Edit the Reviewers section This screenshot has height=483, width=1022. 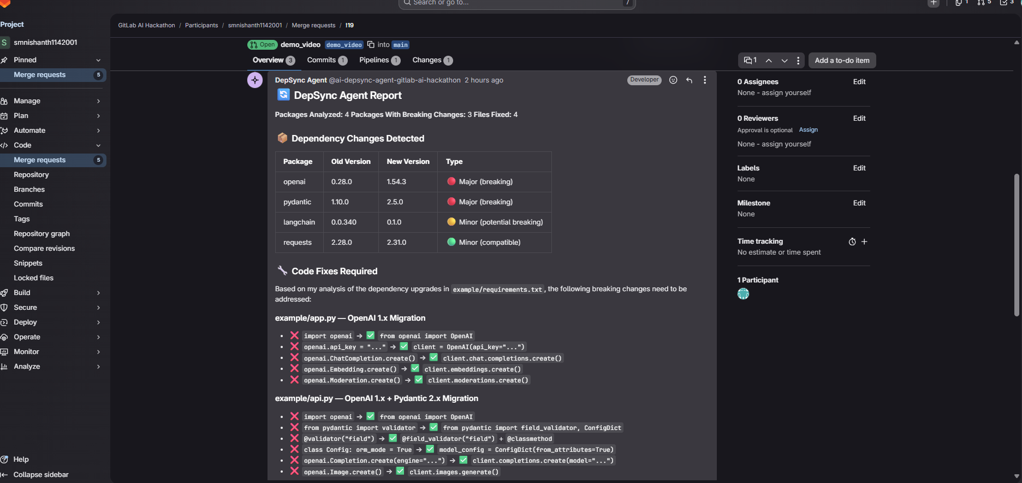(859, 119)
